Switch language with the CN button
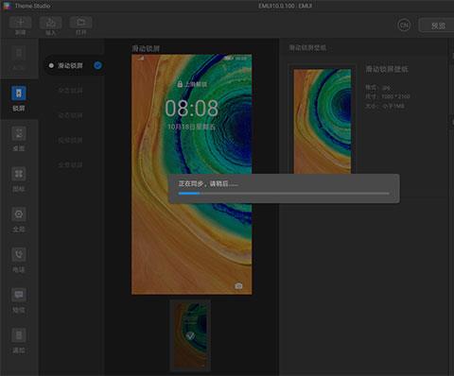 404,25
